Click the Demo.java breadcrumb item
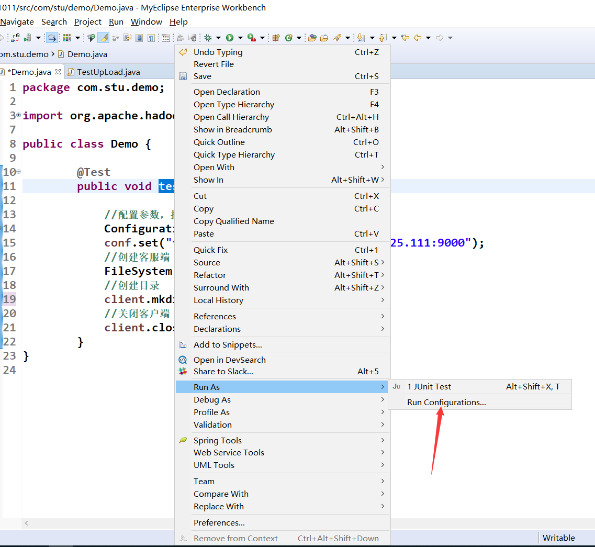The image size is (595, 547). click(x=83, y=54)
